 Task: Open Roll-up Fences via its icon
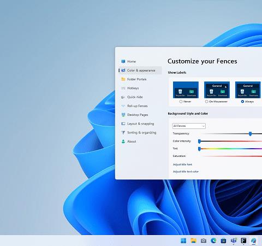click(123, 106)
